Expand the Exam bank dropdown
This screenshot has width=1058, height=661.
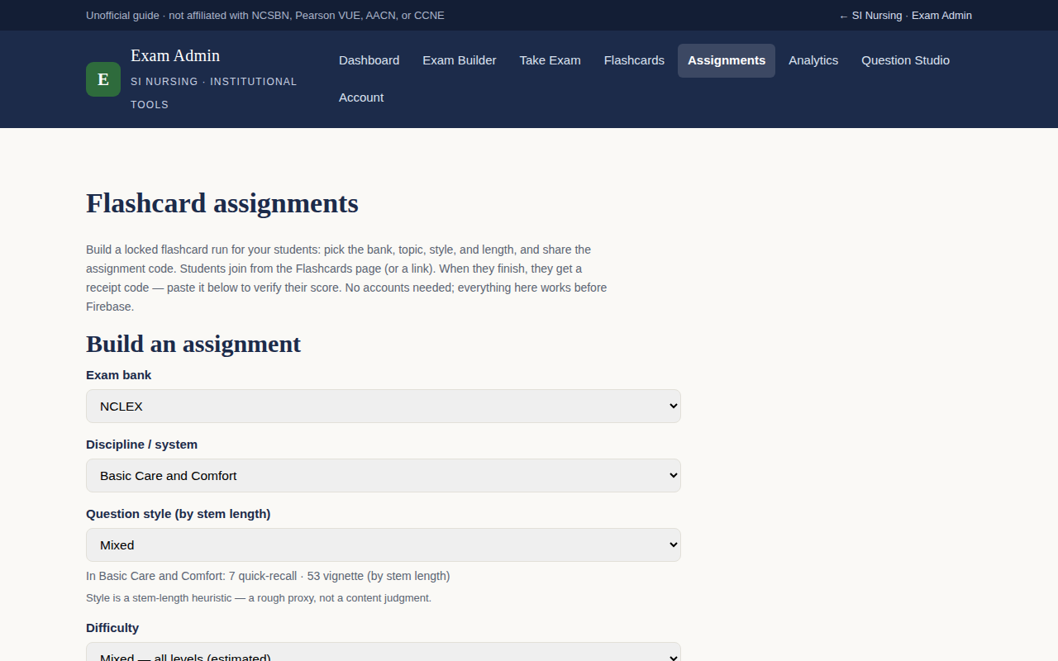click(x=384, y=407)
